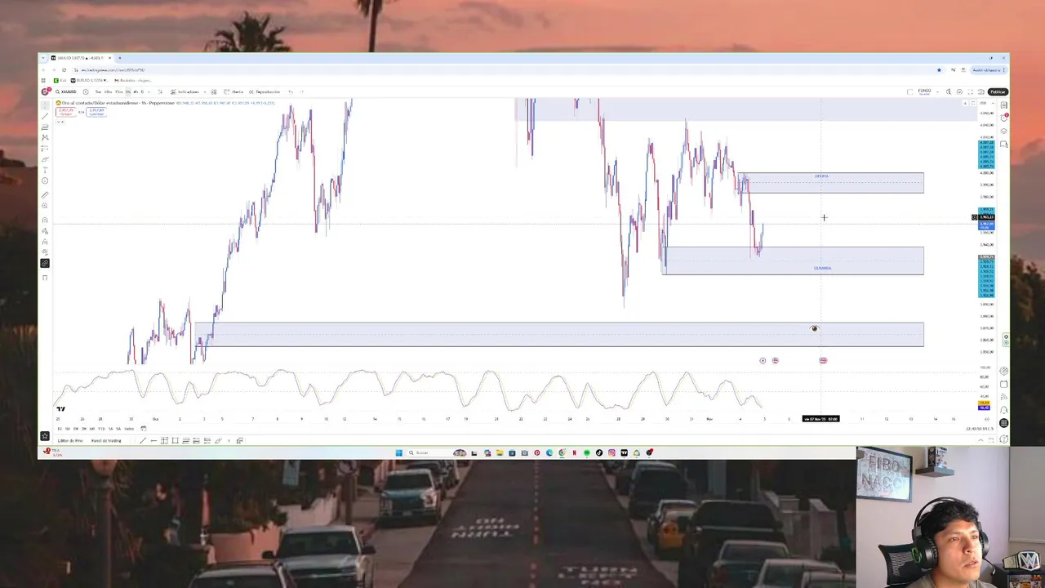Open chart settings gear icon
The image size is (1045, 588).
[959, 91]
